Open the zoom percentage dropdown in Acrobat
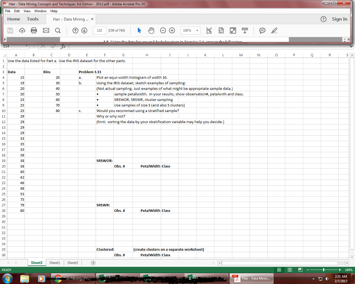The height and width of the screenshot is (284, 355). click(197, 31)
